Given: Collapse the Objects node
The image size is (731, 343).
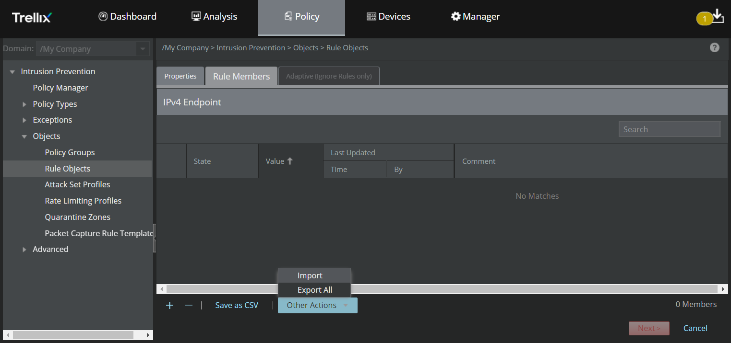Looking at the screenshot, I should [x=24, y=137].
